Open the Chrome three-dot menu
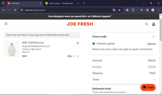This screenshot has width=162, height=95. pyautogui.click(x=158, y=10)
